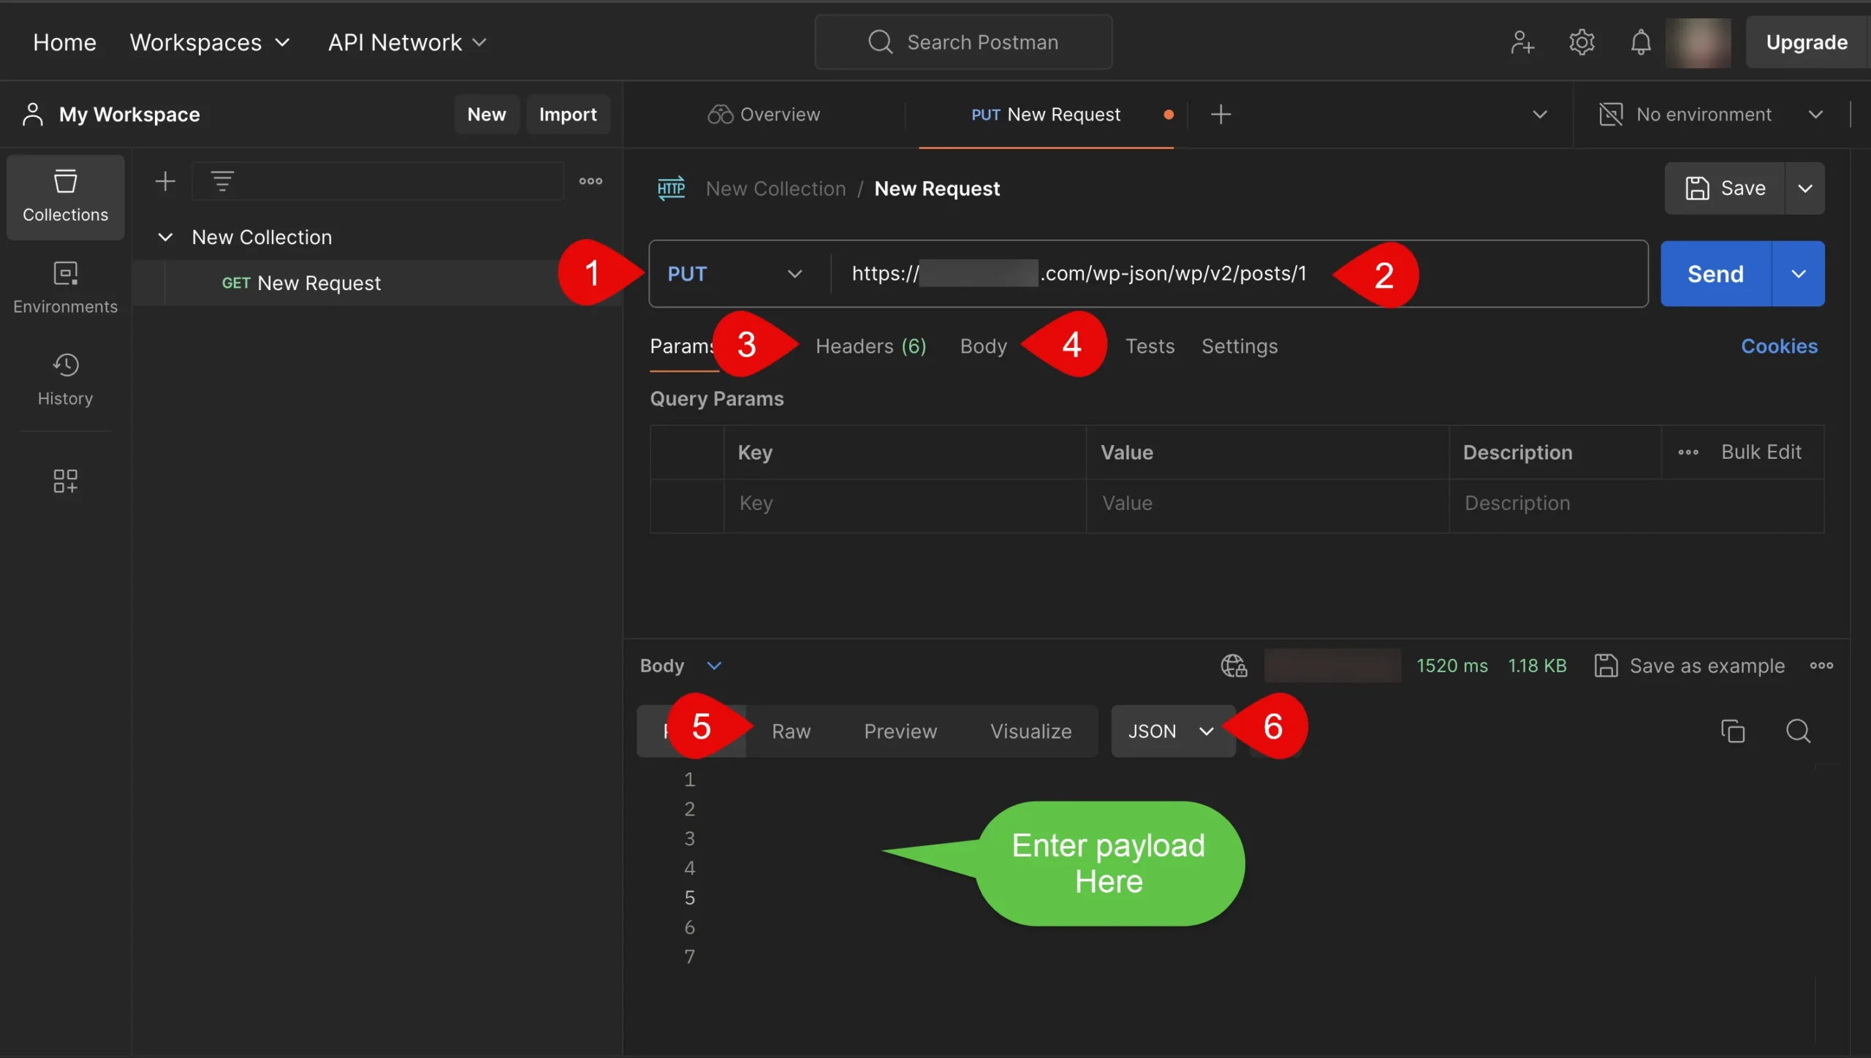The image size is (1871, 1058).
Task: Expand New Collection tree item
Action: [164, 236]
